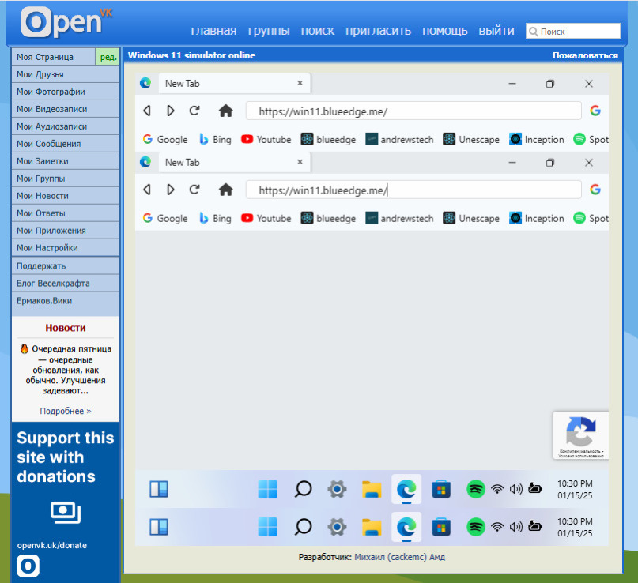Reload page in upper browser window
Image resolution: width=638 pixels, height=583 pixels.
[194, 111]
